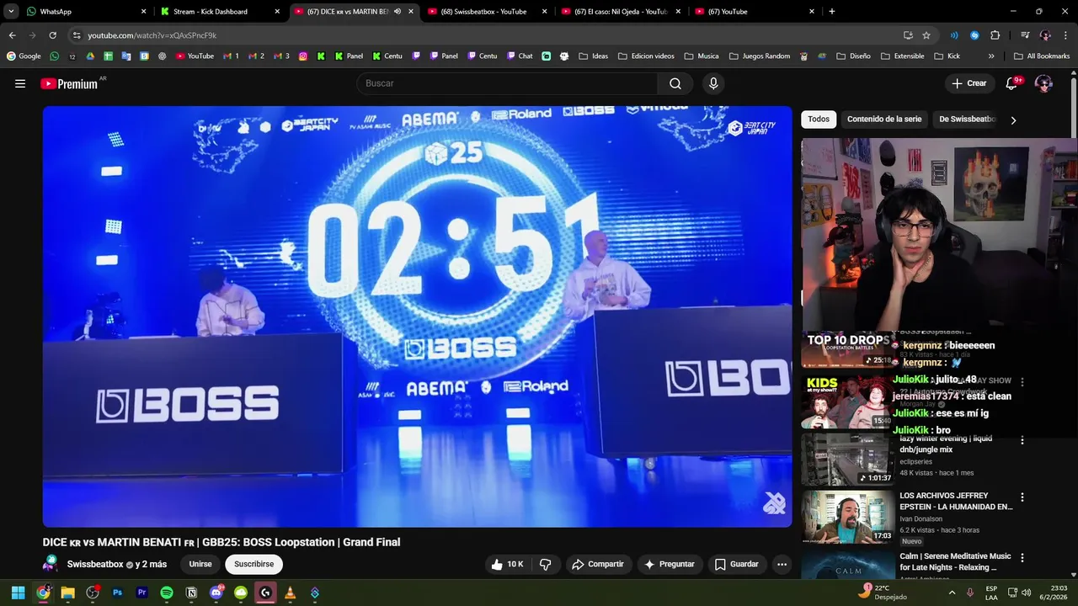View site information beside the URL
The width and height of the screenshot is (1078, 606).
click(x=77, y=35)
